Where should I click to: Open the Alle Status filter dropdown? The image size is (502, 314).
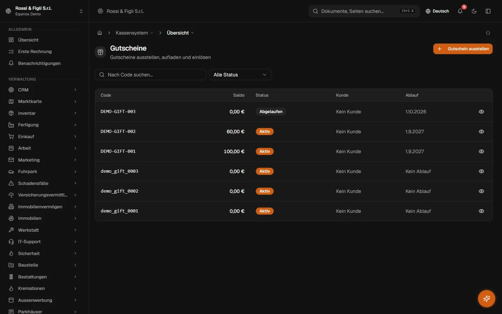tap(241, 75)
